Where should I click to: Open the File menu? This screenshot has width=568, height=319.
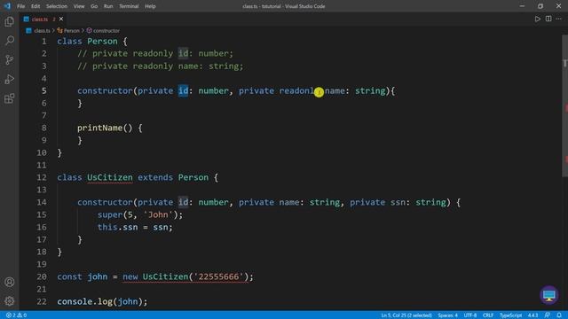tap(21, 6)
